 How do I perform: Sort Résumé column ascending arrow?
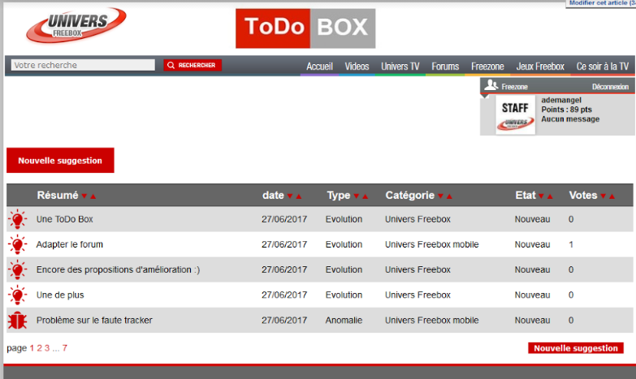pyautogui.click(x=93, y=196)
